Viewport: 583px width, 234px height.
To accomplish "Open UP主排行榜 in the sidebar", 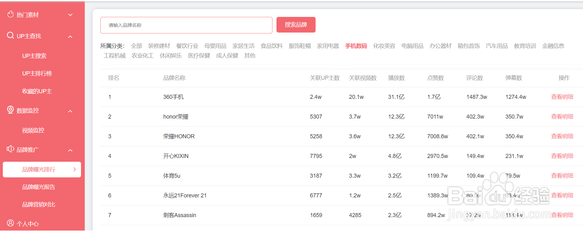I will [37, 73].
